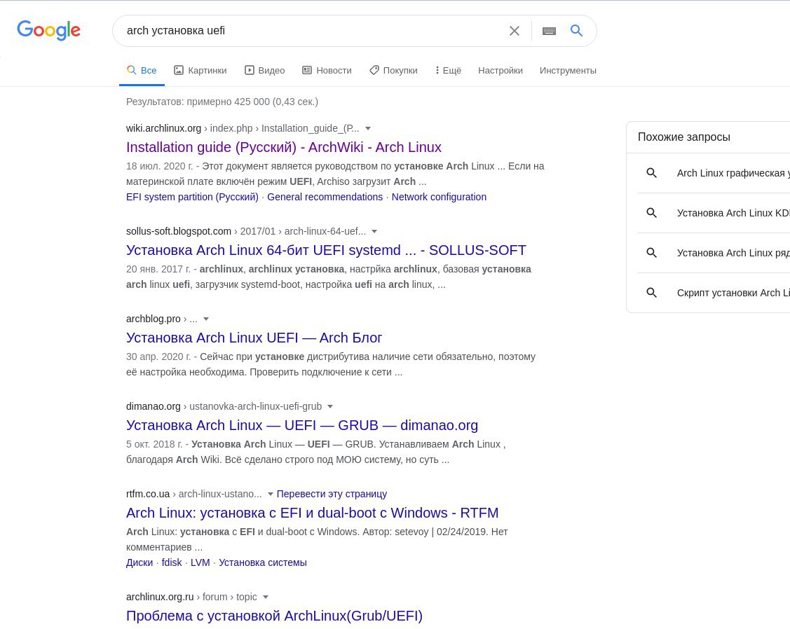Click the Google logo
The width and height of the screenshot is (790, 629).
(x=48, y=30)
